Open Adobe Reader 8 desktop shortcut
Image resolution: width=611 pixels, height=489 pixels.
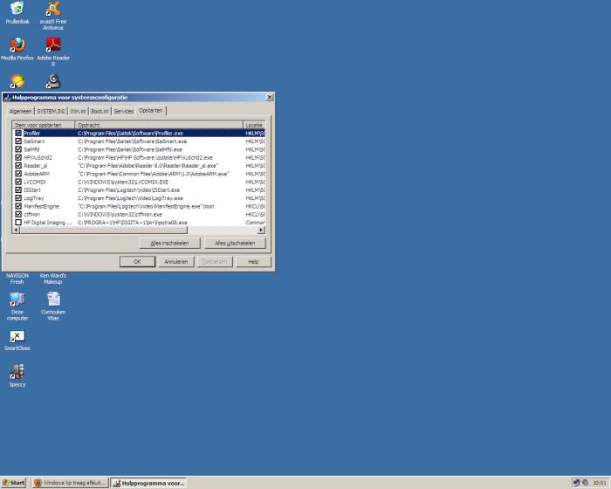[53, 45]
